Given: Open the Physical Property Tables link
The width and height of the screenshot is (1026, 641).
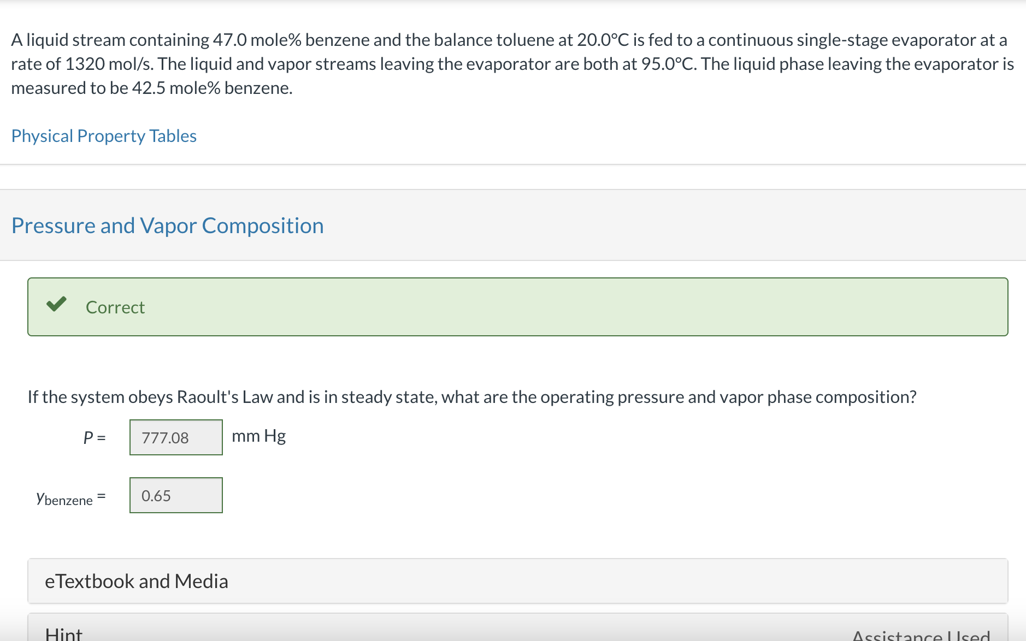Looking at the screenshot, I should [104, 135].
